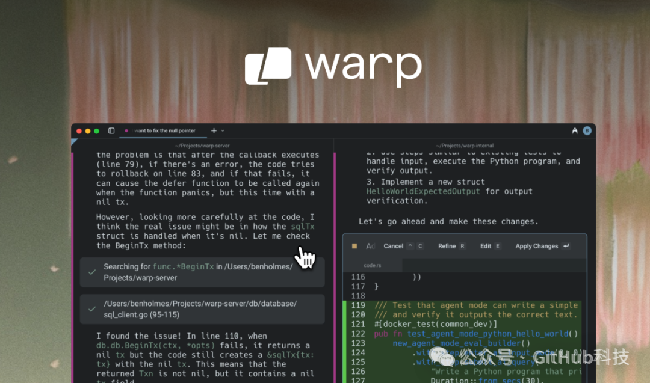Click the green highlighted sqlTx reference
The width and height of the screenshot is (650, 383).
pyautogui.click(x=303, y=227)
